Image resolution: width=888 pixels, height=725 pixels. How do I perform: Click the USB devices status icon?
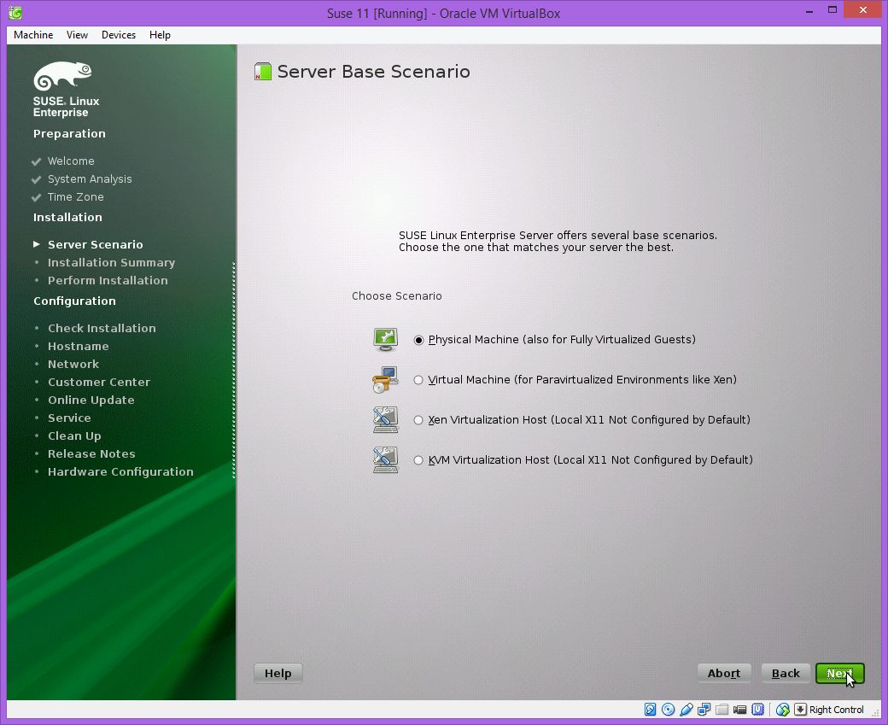click(686, 709)
